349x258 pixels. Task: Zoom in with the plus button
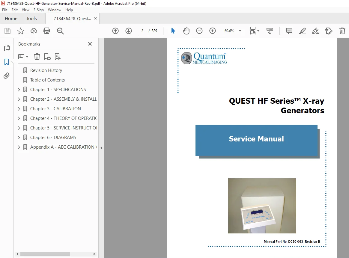pos(213,31)
